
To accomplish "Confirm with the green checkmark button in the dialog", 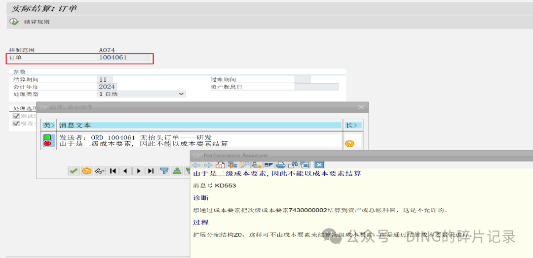I will click(74, 171).
